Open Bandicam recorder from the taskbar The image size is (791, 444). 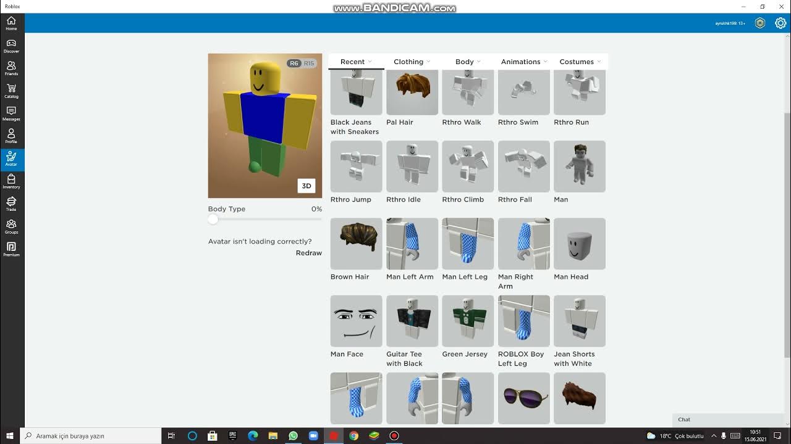(394, 436)
